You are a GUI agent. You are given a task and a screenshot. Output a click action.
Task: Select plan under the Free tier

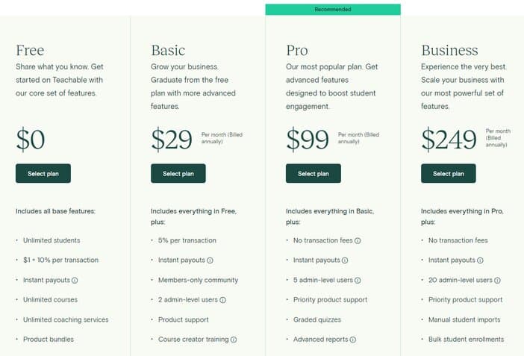point(43,173)
